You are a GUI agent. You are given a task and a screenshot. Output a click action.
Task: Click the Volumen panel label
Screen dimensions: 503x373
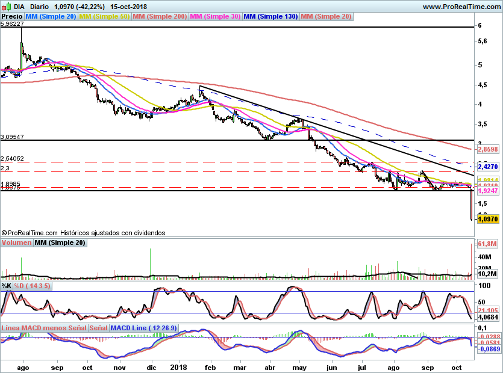click(x=16, y=242)
